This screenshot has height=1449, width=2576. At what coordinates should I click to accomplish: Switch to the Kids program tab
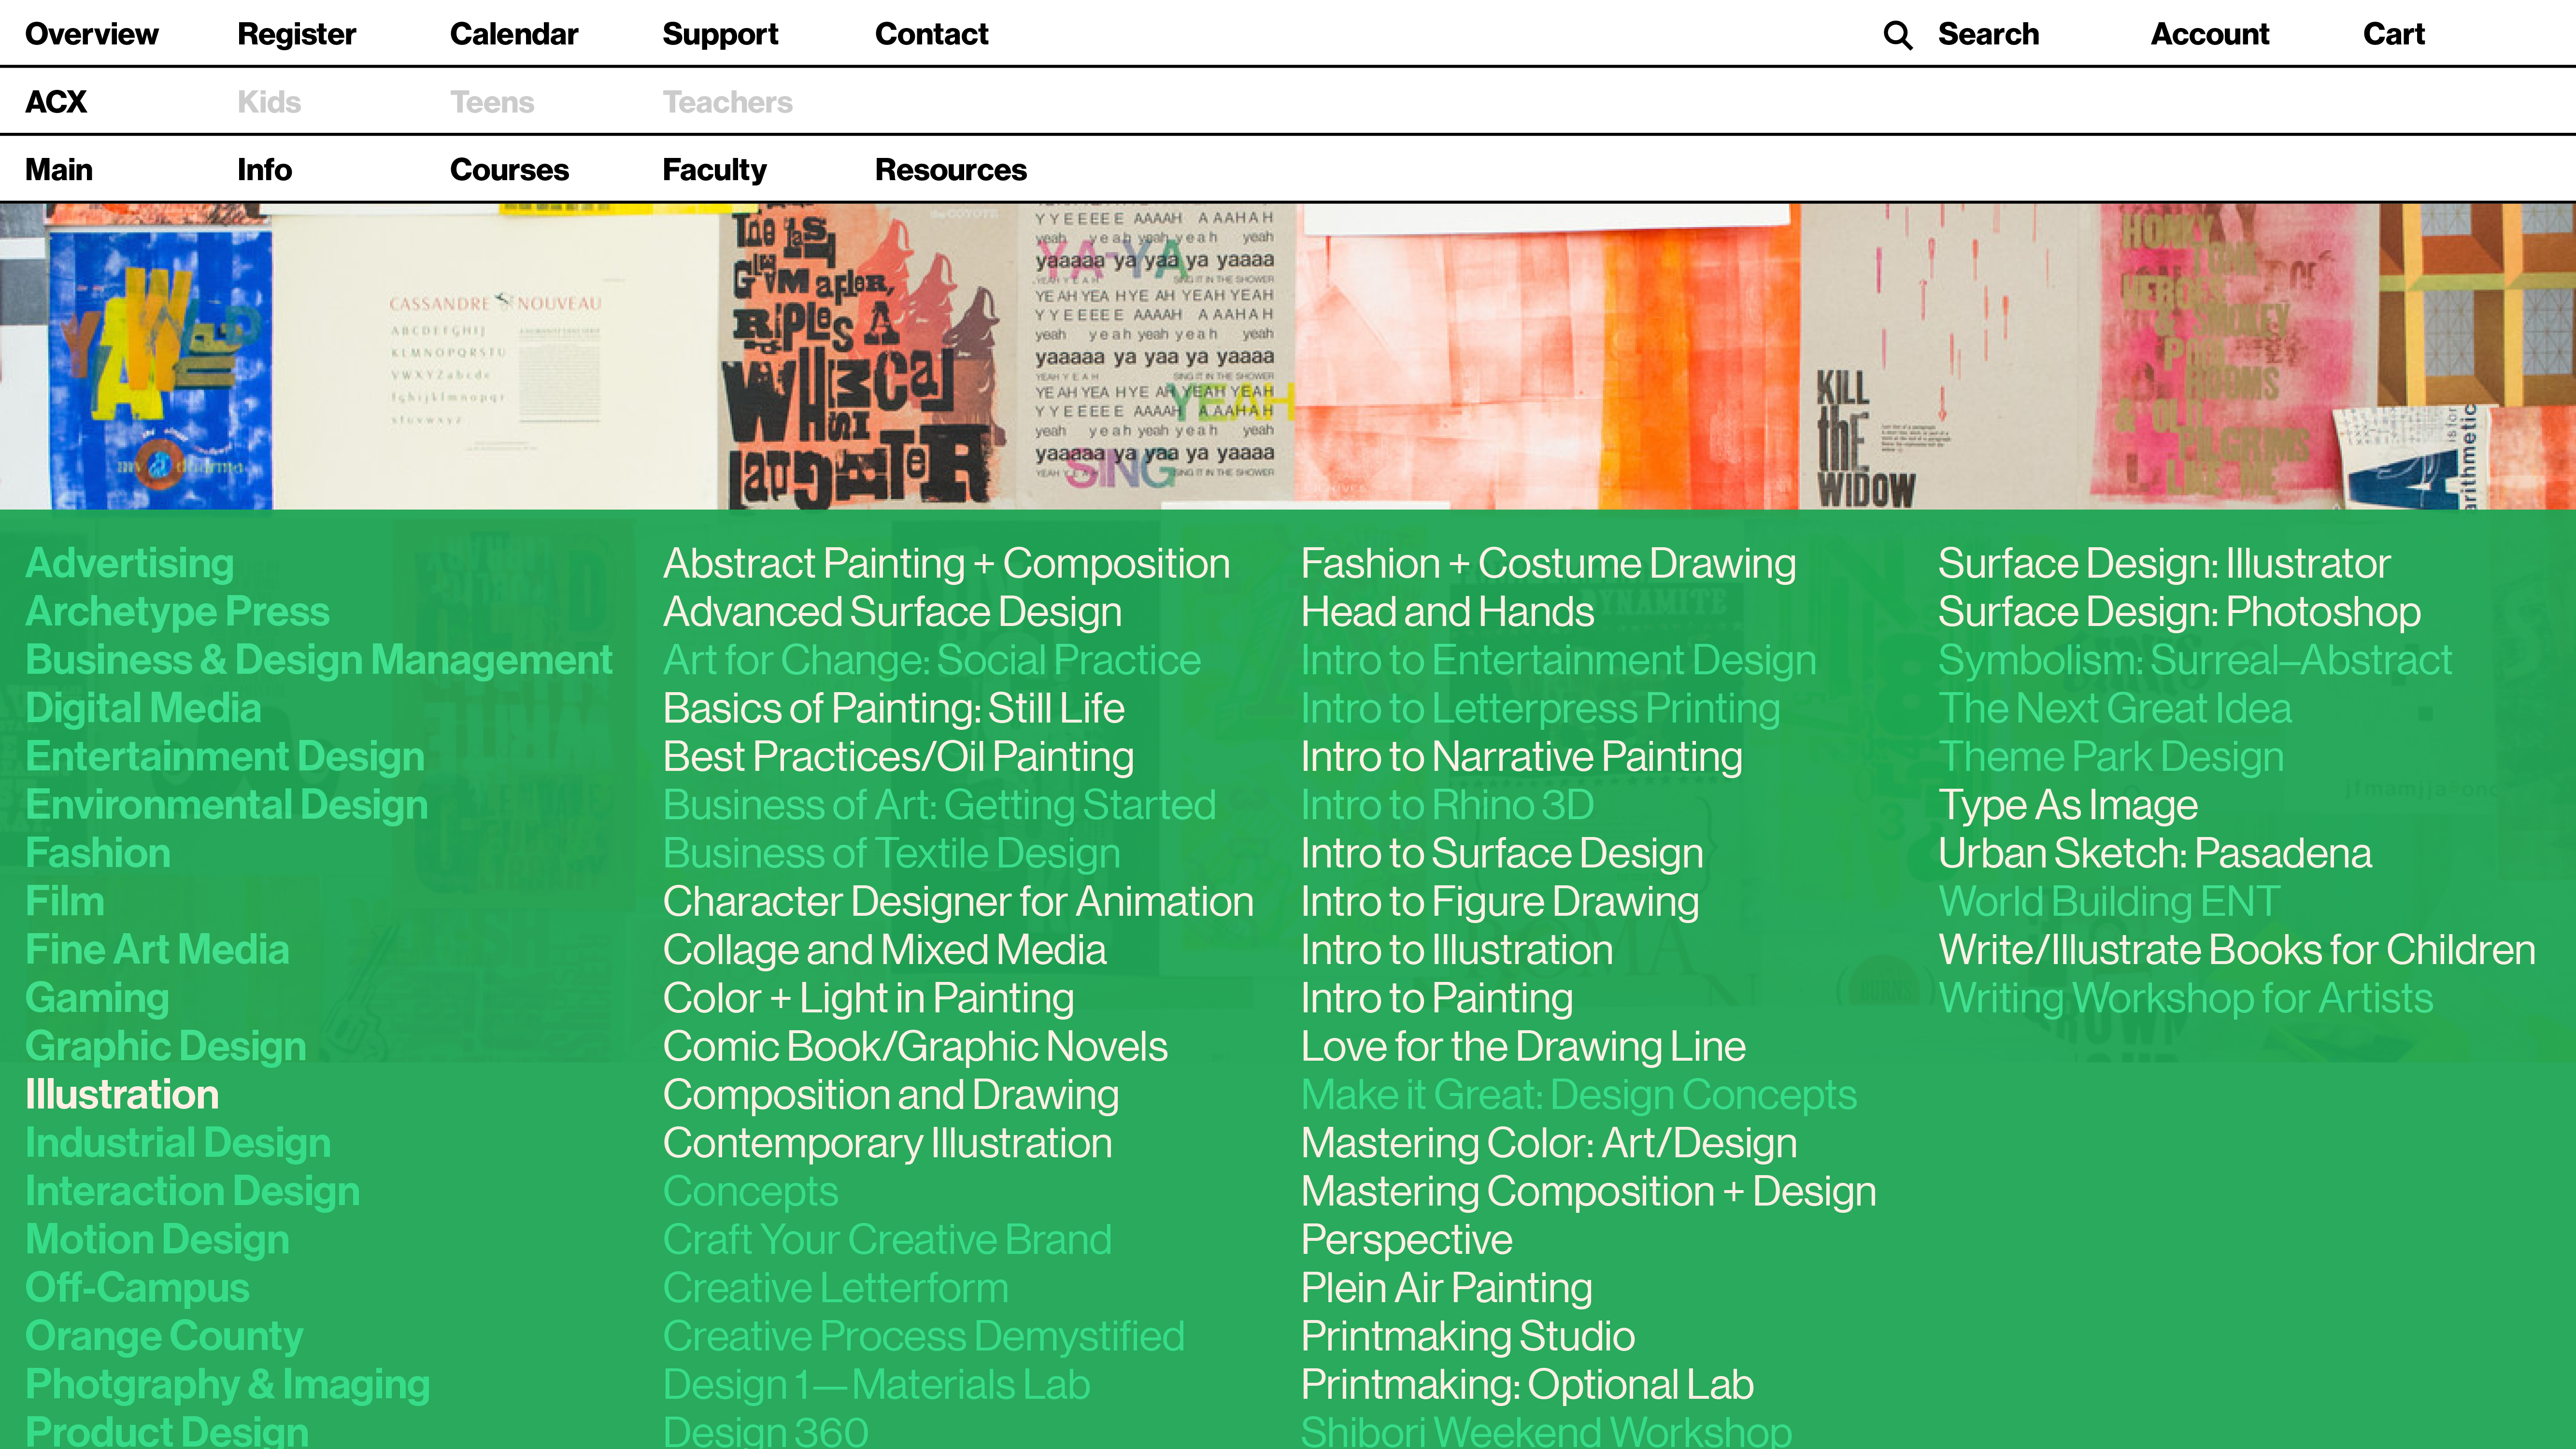[269, 102]
